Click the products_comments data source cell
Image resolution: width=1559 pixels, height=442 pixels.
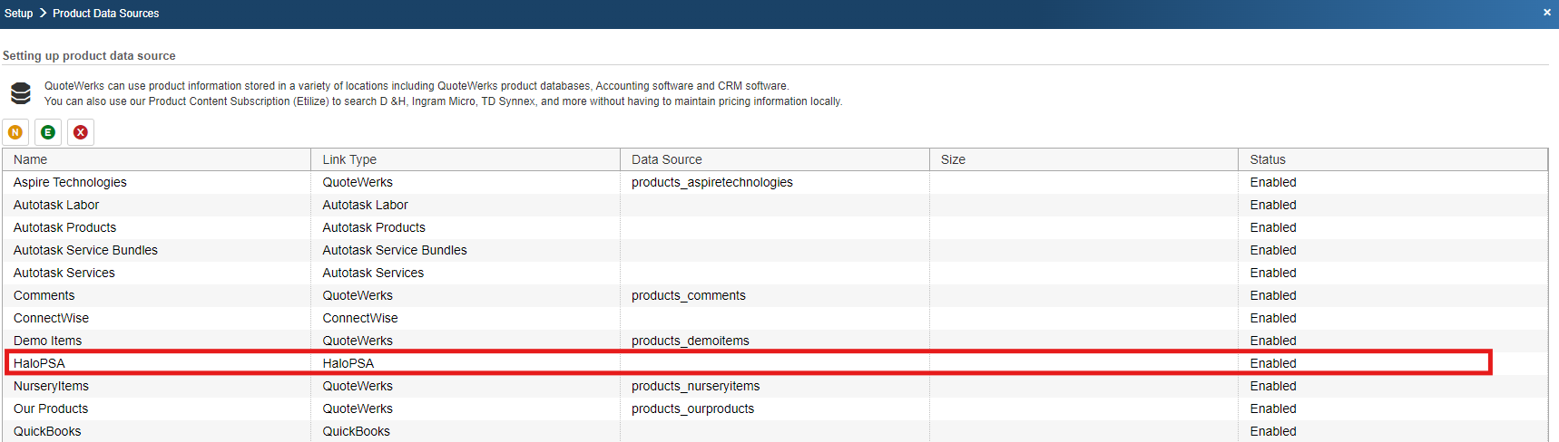tap(688, 295)
